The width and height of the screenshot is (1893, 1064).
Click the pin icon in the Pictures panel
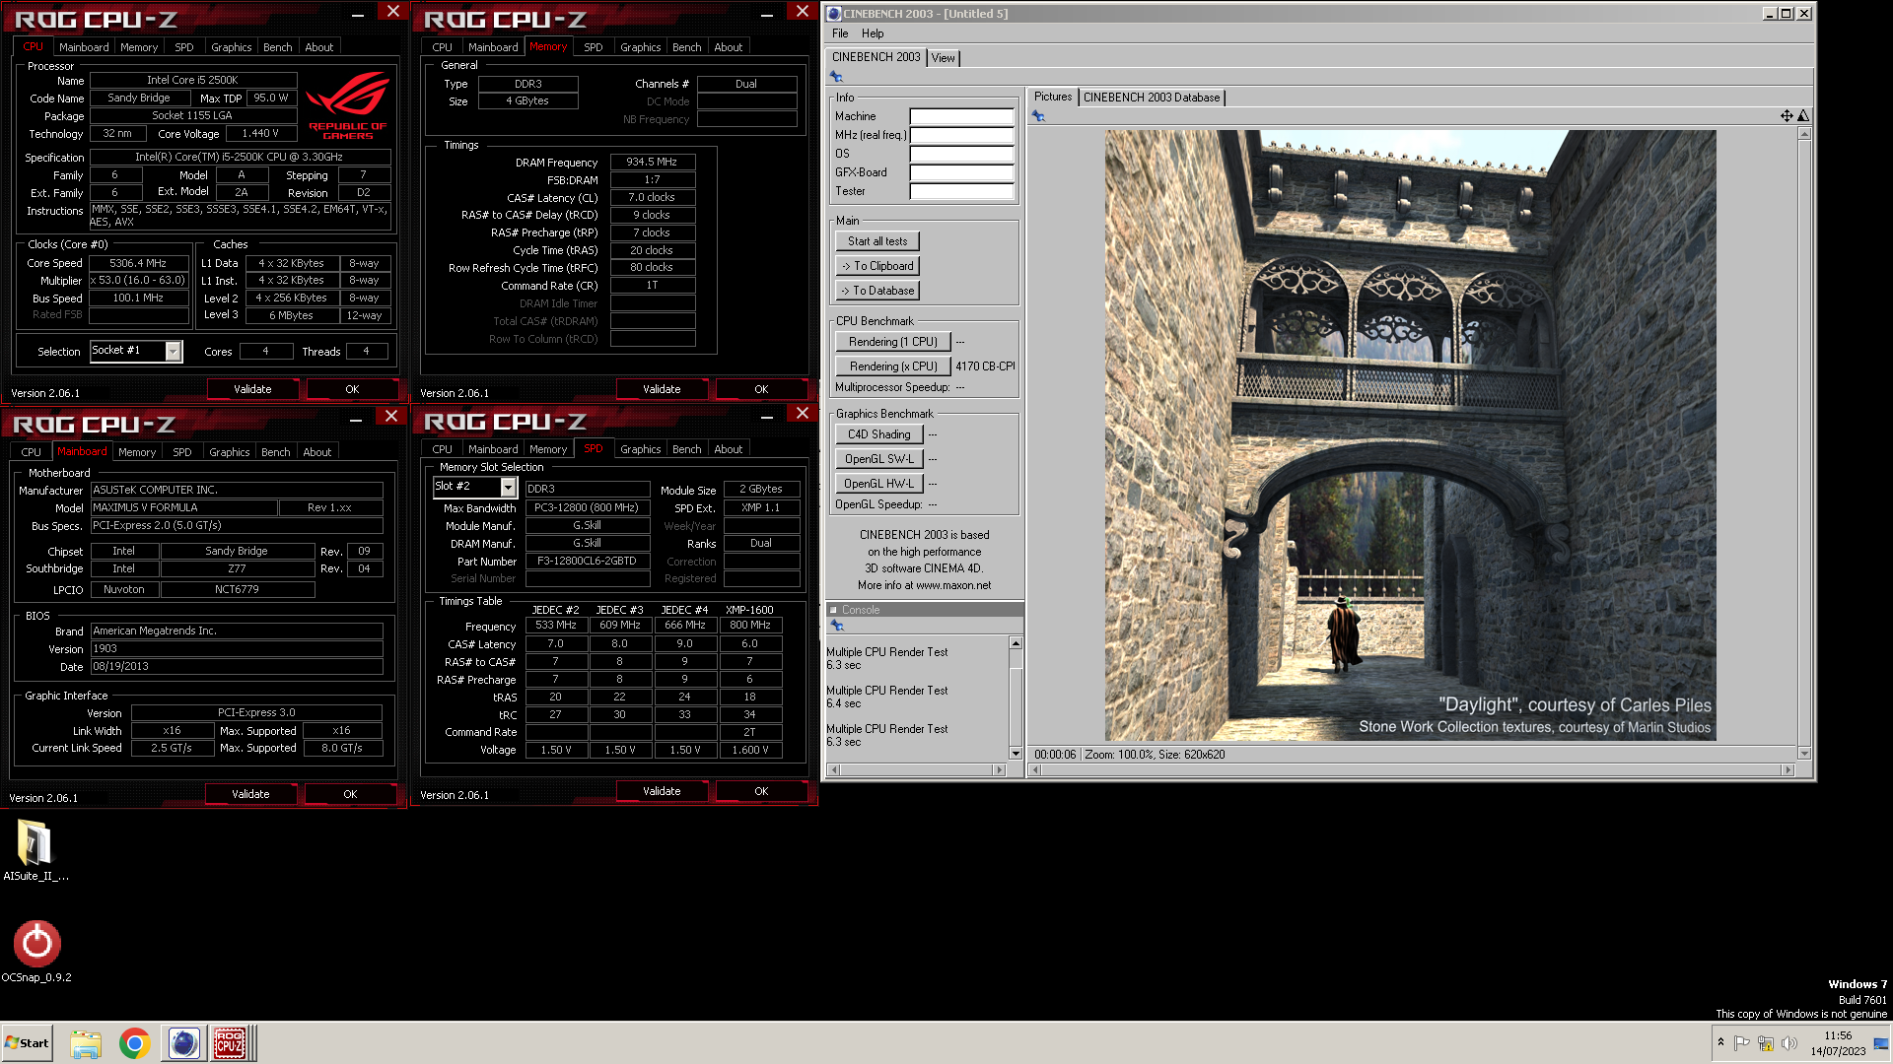pyautogui.click(x=1038, y=116)
